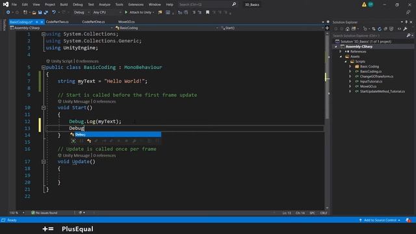416x234 pixels.
Task: Pin the BasicCoding.cs tab
Action: (x=37, y=22)
